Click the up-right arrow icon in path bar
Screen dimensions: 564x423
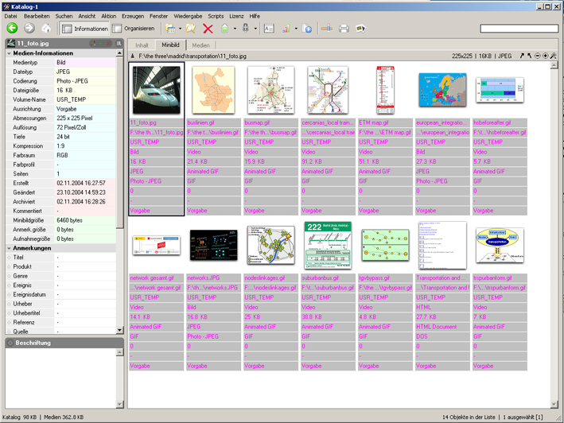click(x=522, y=56)
